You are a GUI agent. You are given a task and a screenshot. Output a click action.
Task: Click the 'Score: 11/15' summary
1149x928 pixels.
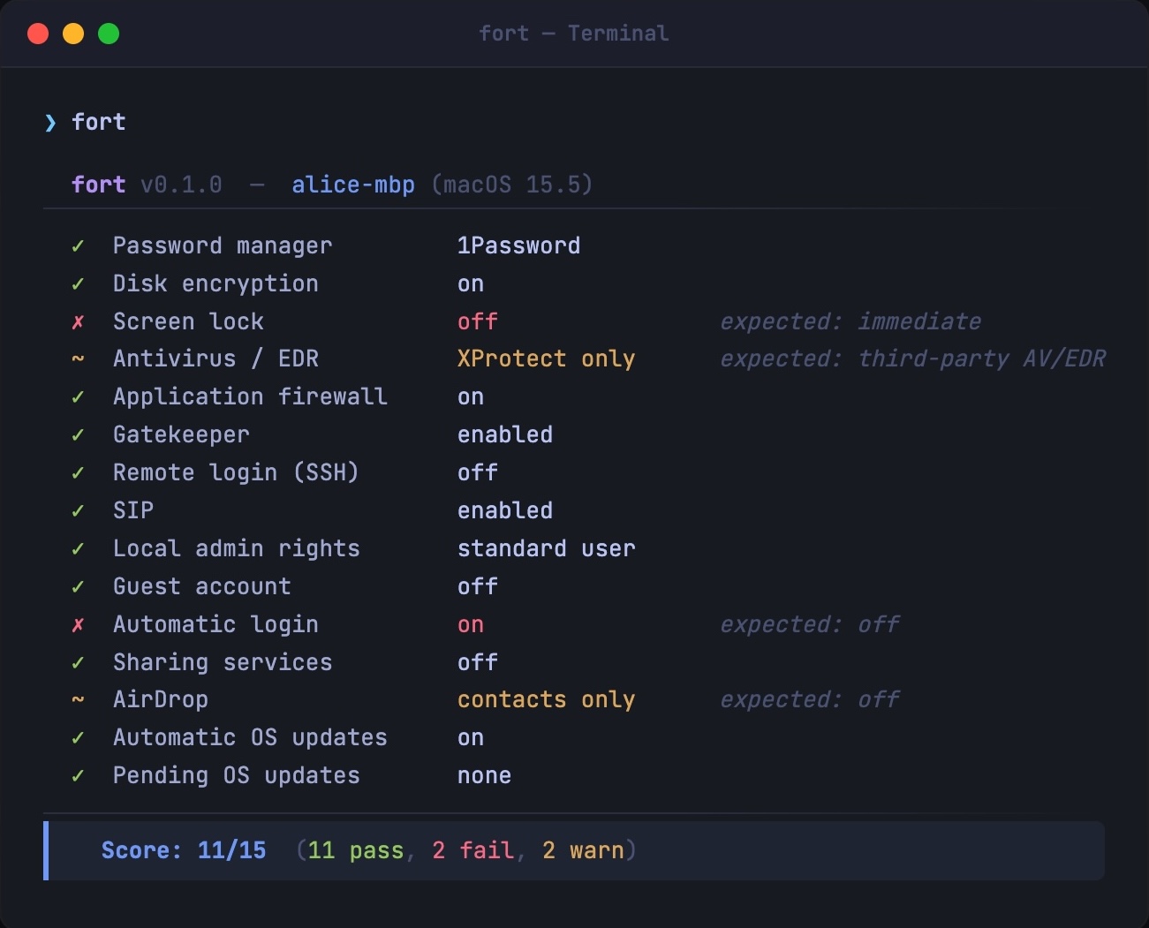click(184, 850)
